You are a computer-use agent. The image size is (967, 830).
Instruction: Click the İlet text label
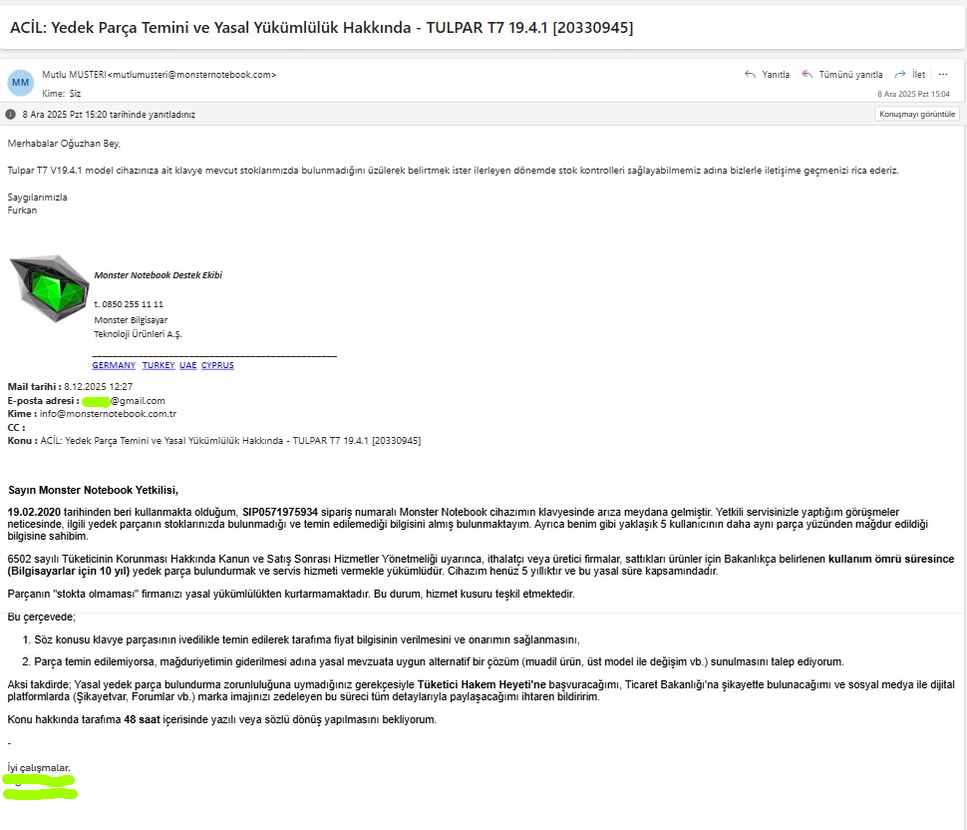tap(918, 75)
